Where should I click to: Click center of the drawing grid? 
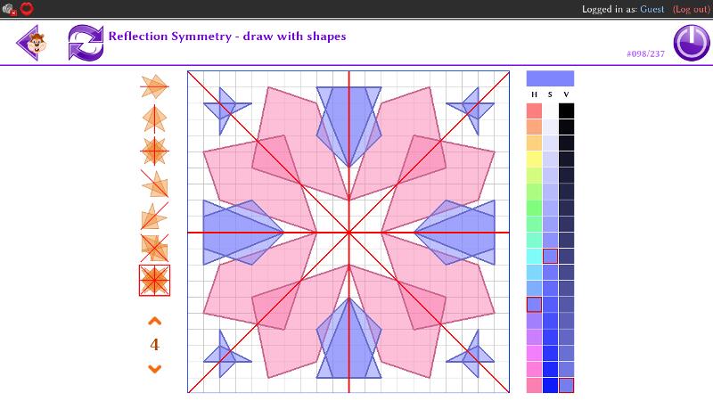coord(348,232)
